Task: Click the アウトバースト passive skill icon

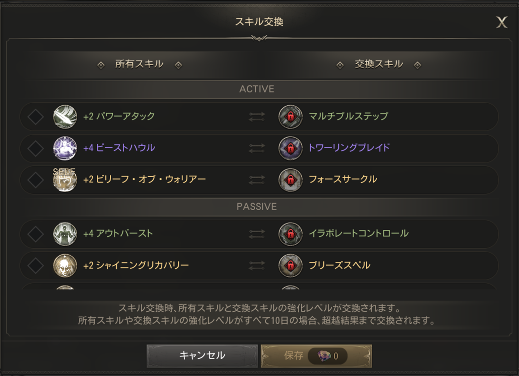Action: coord(65,234)
